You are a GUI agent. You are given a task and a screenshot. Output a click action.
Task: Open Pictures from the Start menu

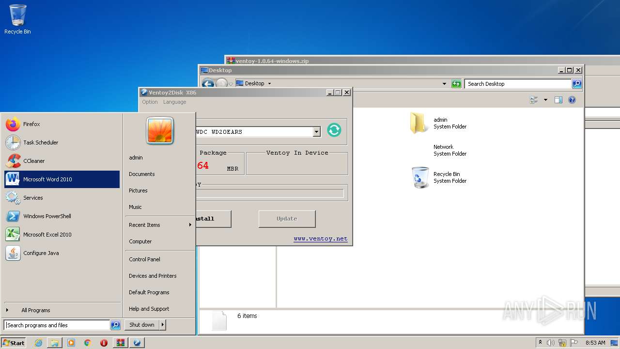[160, 190]
